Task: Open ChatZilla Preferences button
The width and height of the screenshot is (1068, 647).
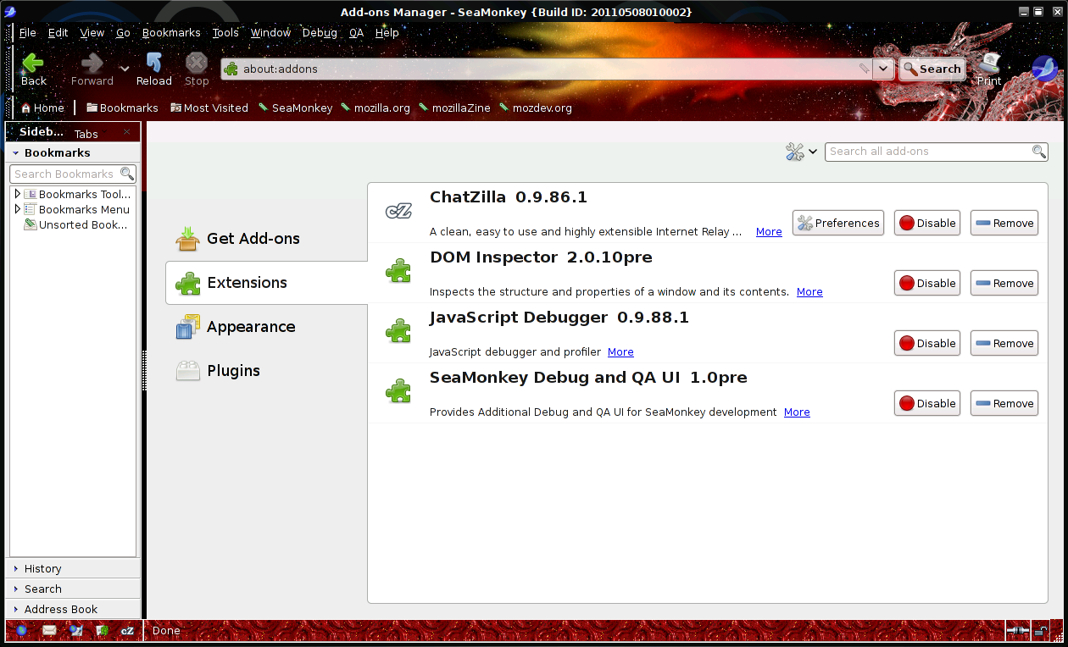Action: [837, 224]
